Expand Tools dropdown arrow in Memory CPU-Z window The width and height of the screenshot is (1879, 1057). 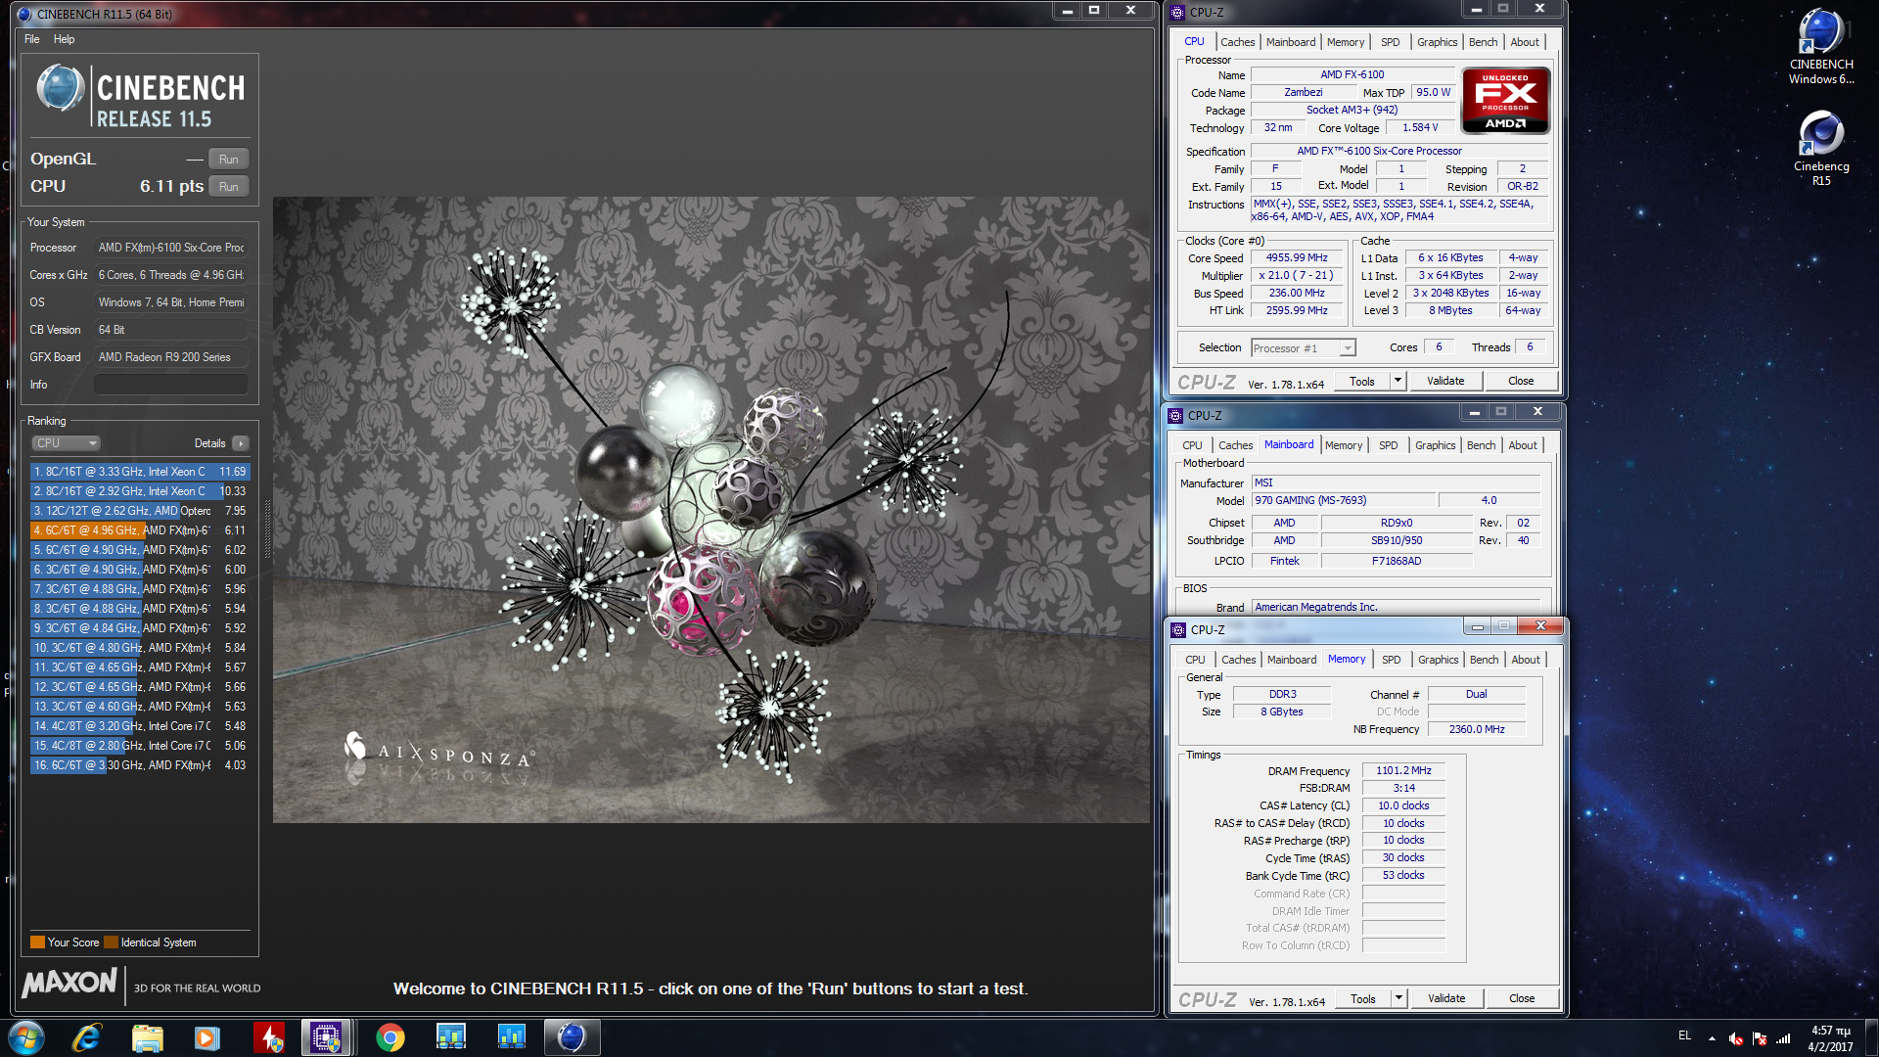(1398, 999)
